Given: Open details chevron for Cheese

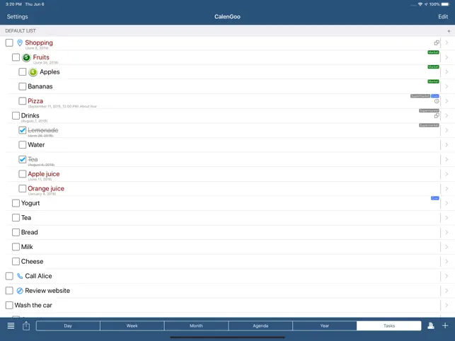Looking at the screenshot, I should 447,262.
